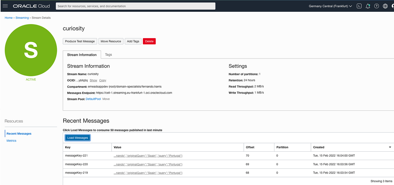The width and height of the screenshot is (394, 185).
Task: Click the Oracle Cloud logo
Action: 31,6
